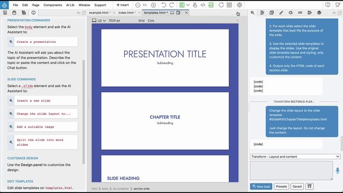Screen dimensions: 343x193
Task: Open the AI Lib menu
Action: pyautogui.click(x=70, y=5)
